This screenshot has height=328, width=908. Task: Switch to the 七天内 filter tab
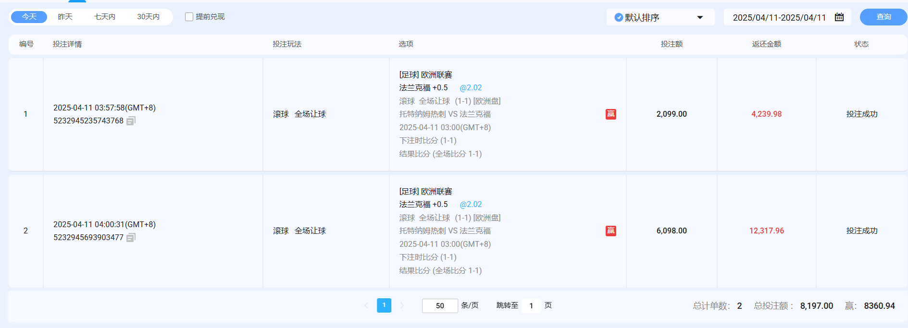(105, 17)
